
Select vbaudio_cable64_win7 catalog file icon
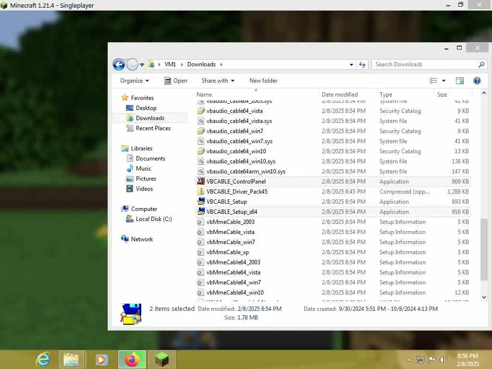(x=201, y=131)
